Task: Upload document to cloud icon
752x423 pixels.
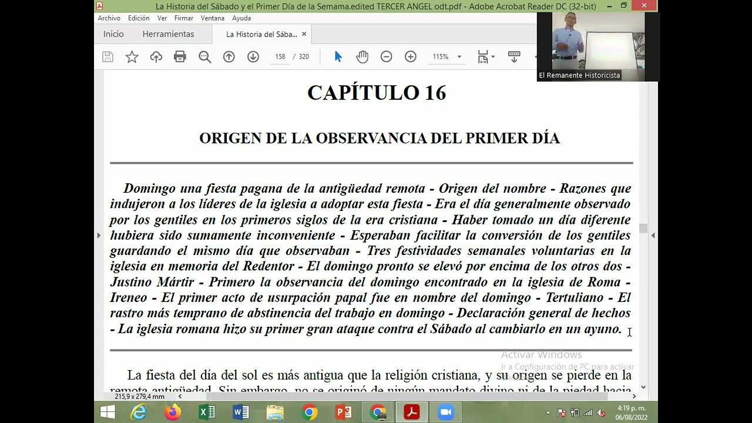Action: (156, 57)
